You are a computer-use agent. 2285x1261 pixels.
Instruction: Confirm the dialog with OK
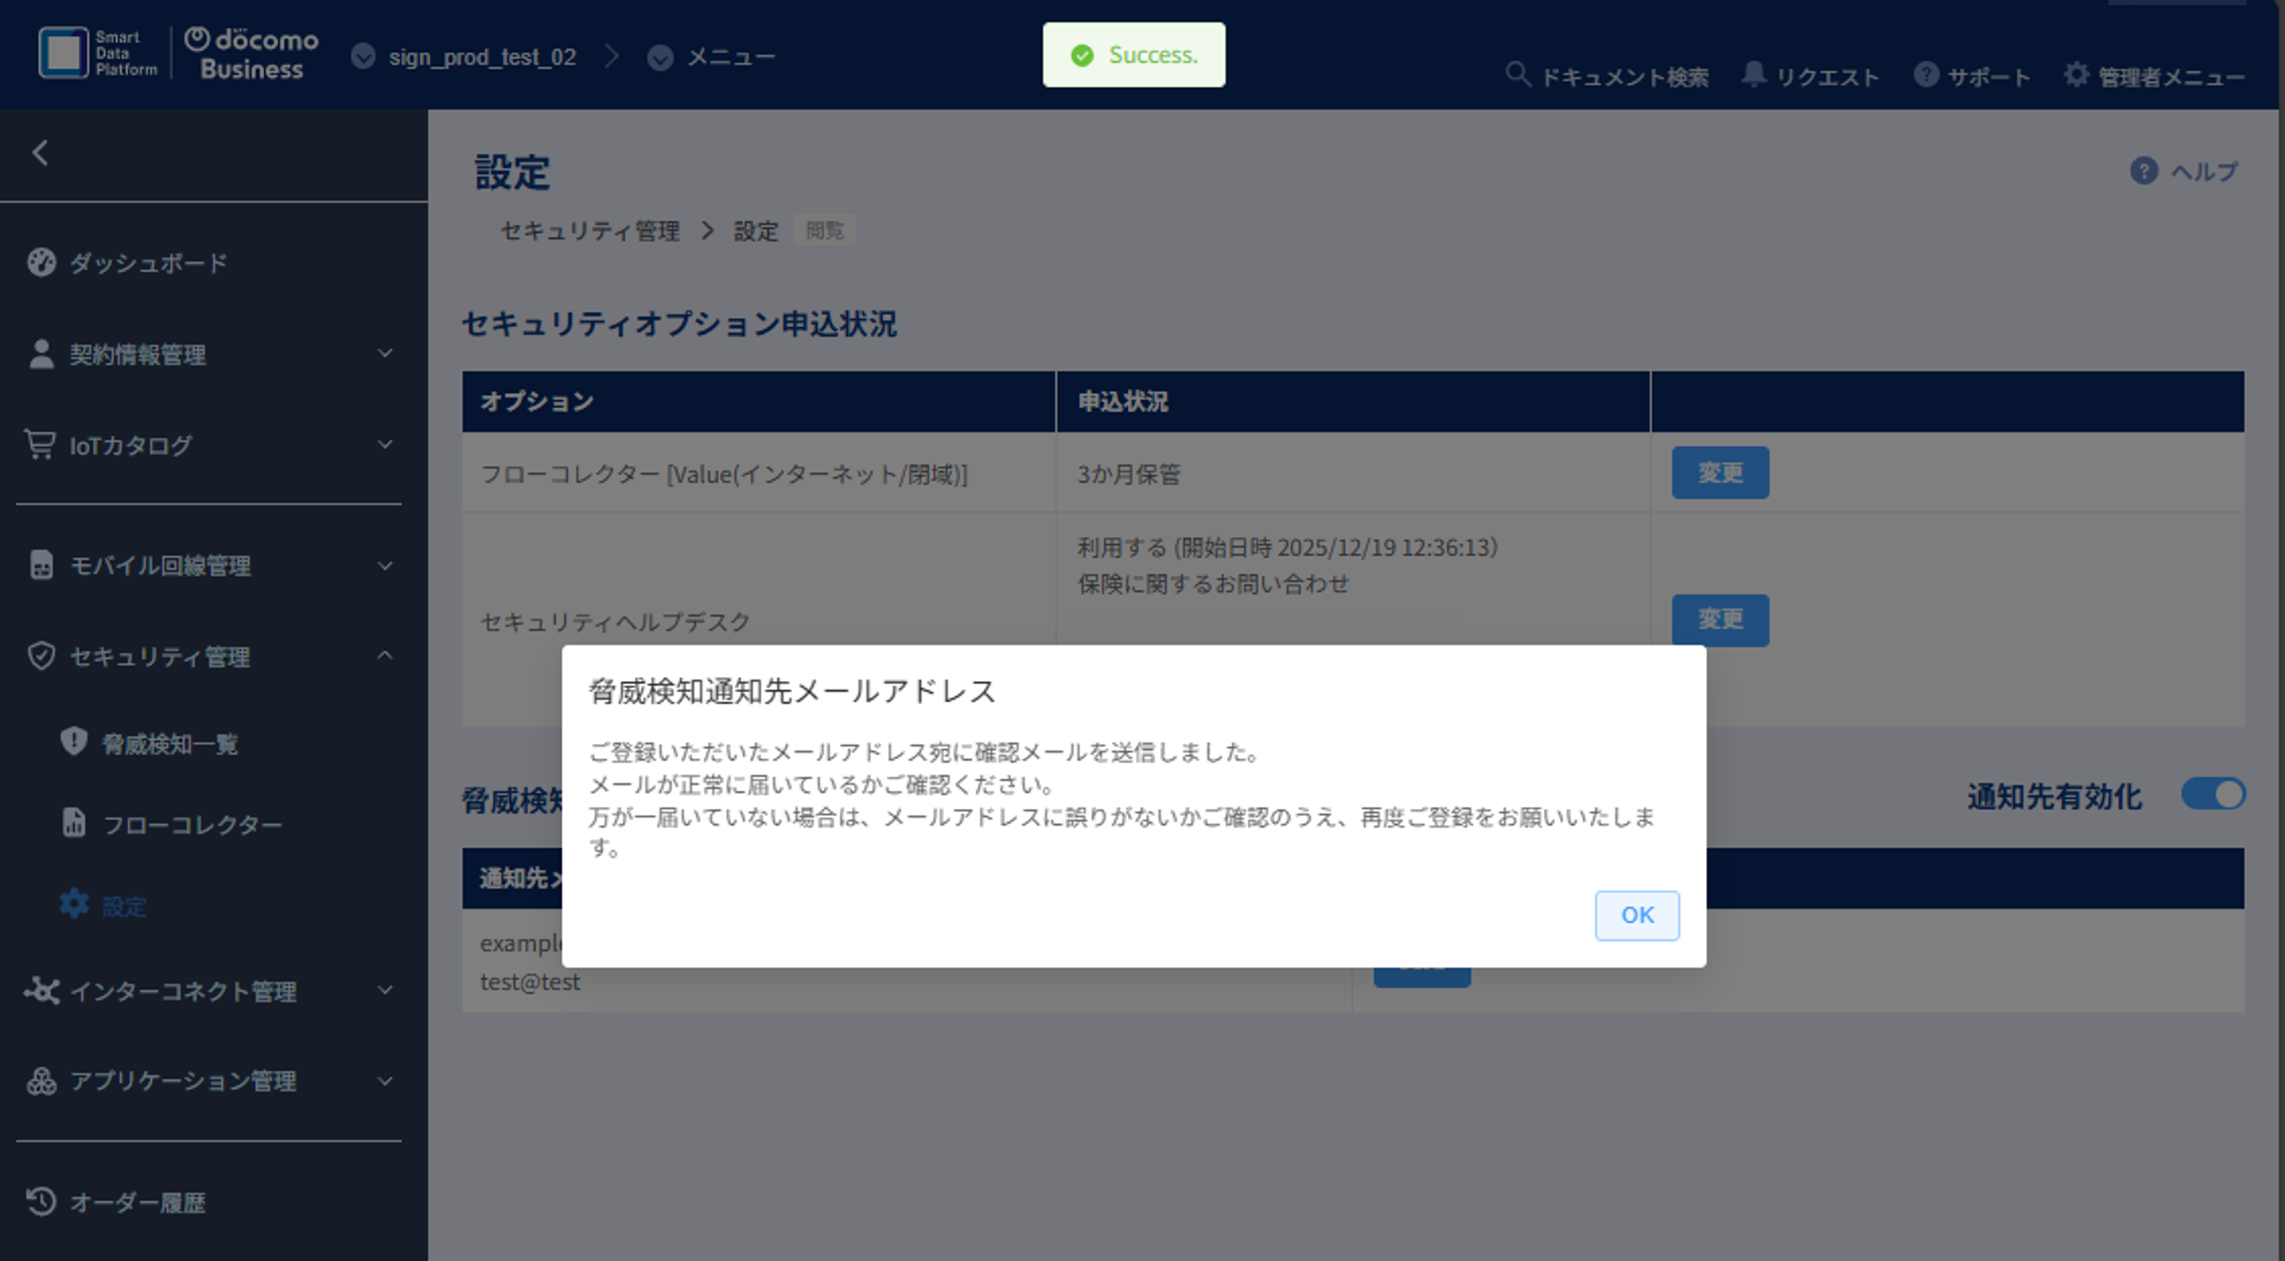(x=1637, y=915)
